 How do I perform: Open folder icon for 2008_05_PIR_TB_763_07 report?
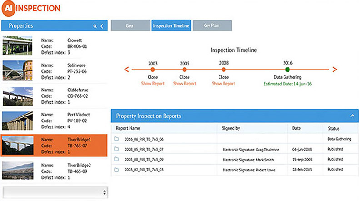[x=117, y=149]
